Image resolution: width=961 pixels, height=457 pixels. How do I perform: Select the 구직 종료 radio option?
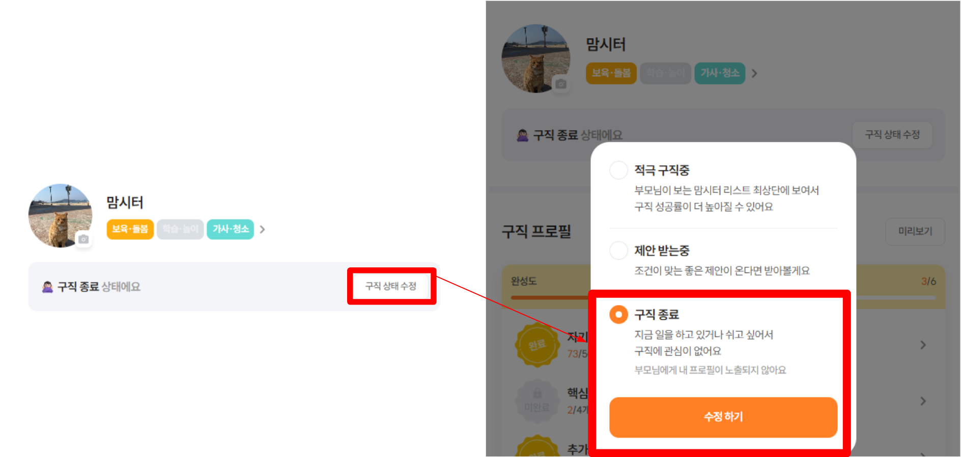click(618, 315)
